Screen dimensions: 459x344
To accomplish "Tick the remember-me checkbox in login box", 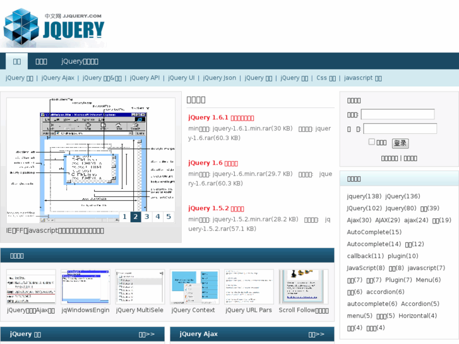I will [x=372, y=141].
